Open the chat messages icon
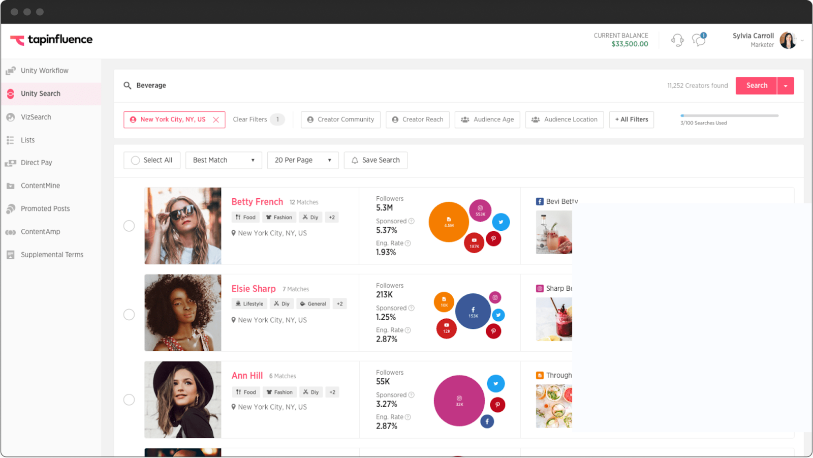The height and width of the screenshot is (458, 813). [699, 40]
